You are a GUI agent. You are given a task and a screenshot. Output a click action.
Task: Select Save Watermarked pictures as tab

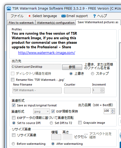tap(98, 22)
